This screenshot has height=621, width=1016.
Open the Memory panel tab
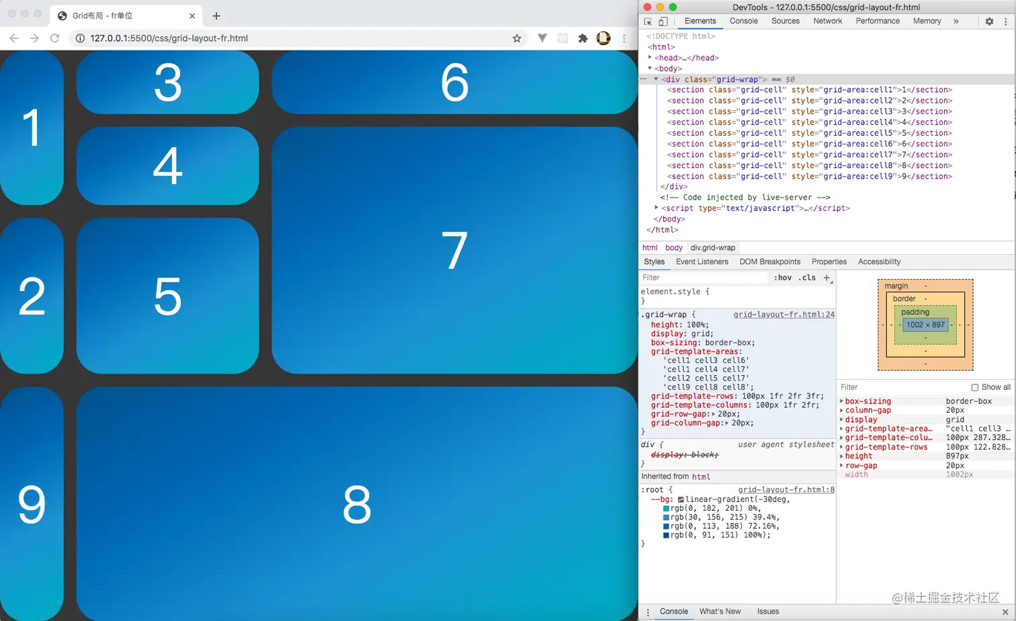pos(927,22)
